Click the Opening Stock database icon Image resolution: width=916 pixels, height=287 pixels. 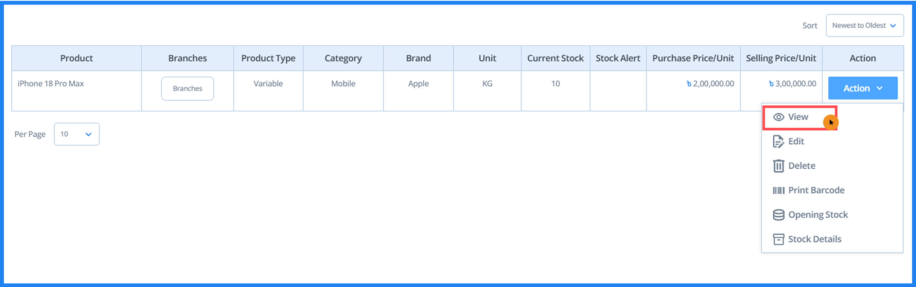pyautogui.click(x=778, y=215)
